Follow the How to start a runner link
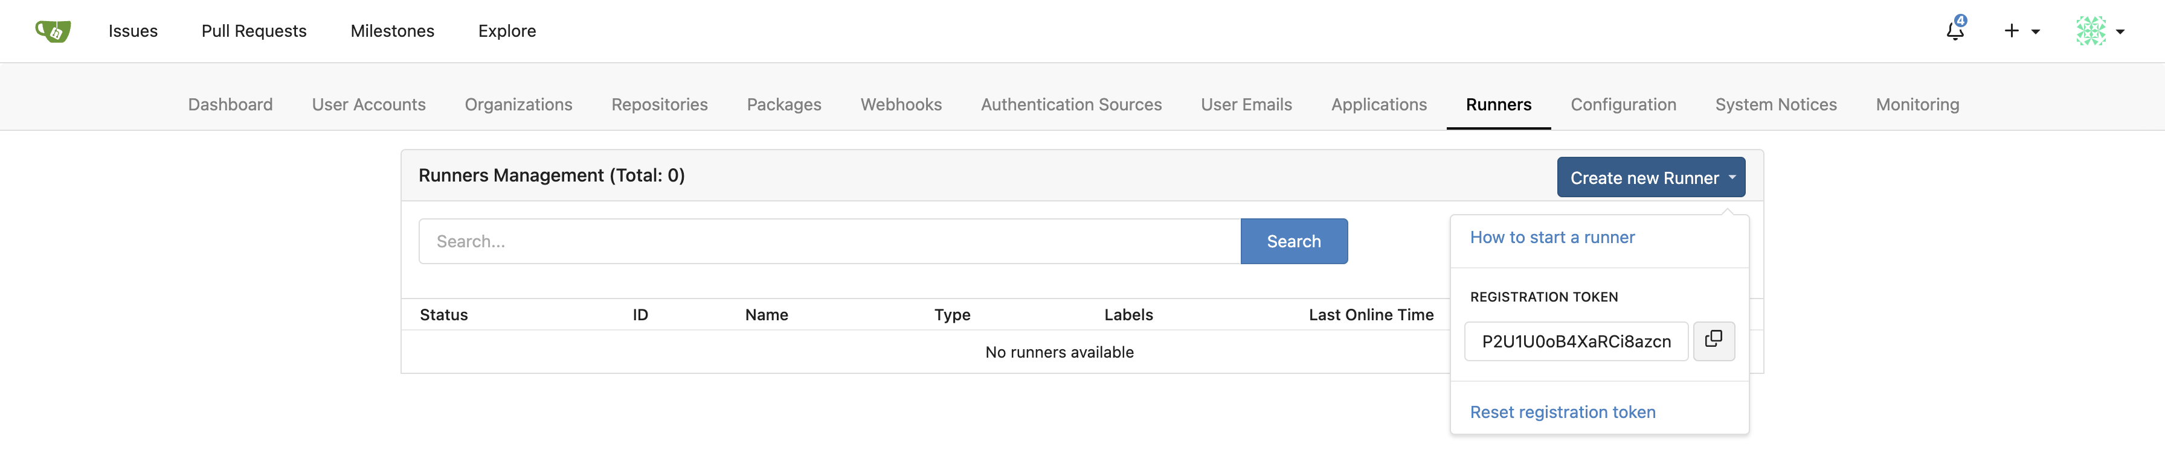The height and width of the screenshot is (462, 2165). point(1551,237)
